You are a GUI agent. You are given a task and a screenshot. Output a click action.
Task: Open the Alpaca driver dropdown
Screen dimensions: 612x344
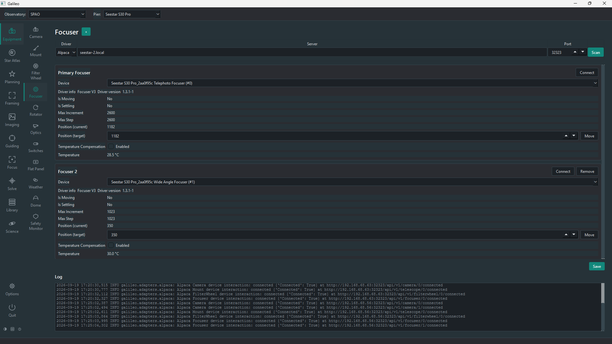(x=66, y=52)
